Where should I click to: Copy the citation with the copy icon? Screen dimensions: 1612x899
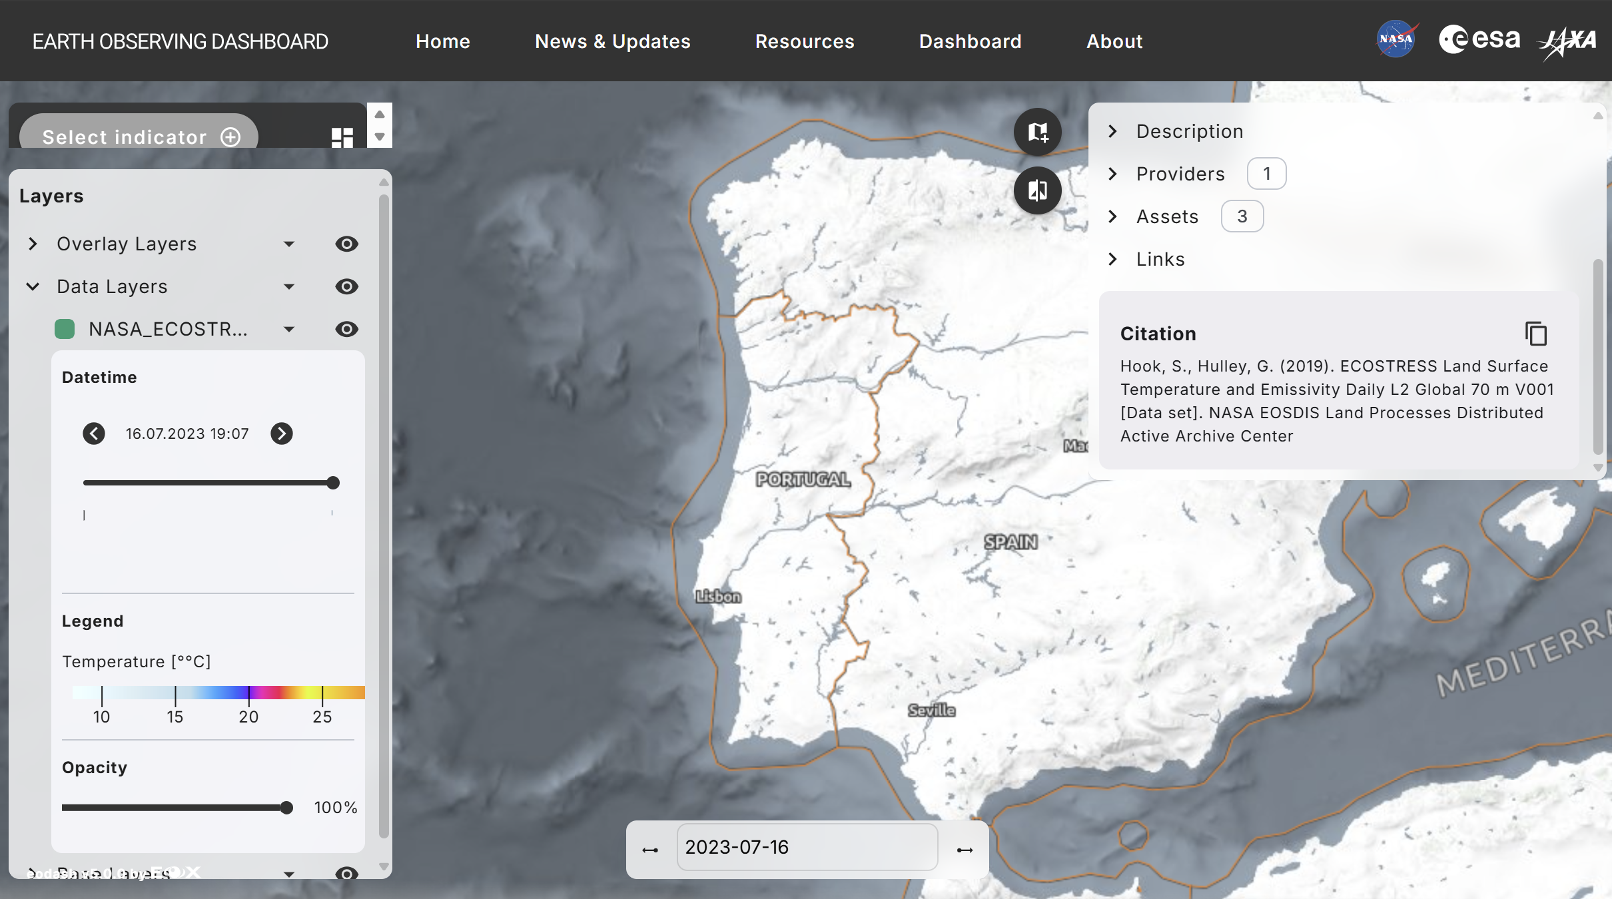tap(1536, 334)
